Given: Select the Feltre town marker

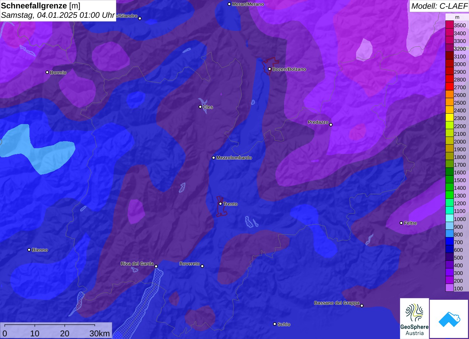Looking at the screenshot, I should click(401, 223).
